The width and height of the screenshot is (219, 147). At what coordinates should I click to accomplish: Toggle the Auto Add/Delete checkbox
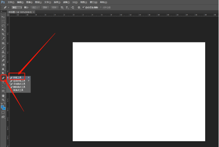(x=83, y=7)
